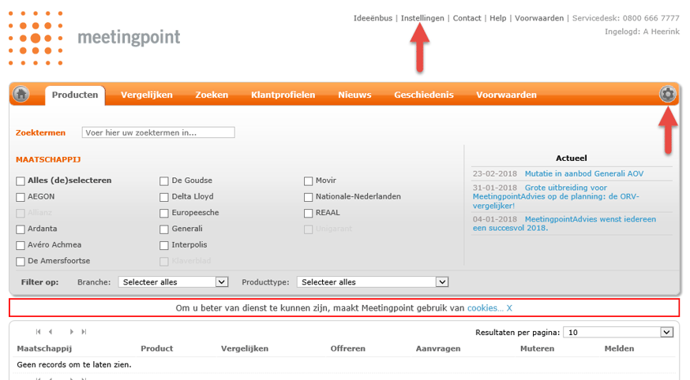The height and width of the screenshot is (380, 690).
Task: Click the Zoektermen search input field
Action: coord(159,132)
